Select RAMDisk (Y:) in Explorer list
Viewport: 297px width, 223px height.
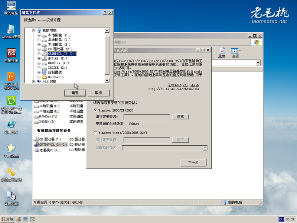[46, 116]
